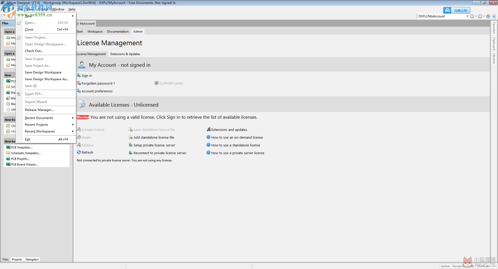Choose Save Design Workspace As...

point(46,79)
